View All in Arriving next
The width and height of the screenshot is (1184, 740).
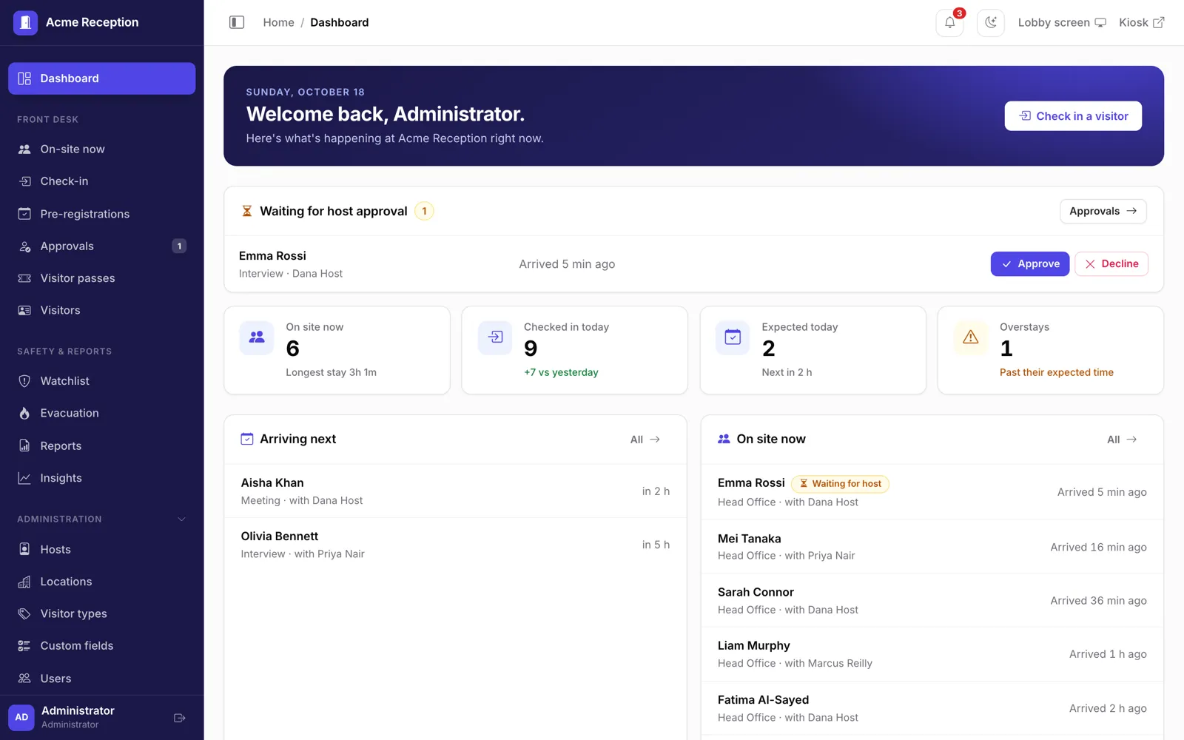645,440
